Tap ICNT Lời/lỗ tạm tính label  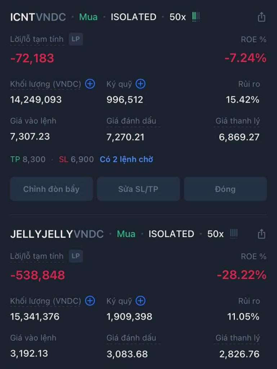click(37, 39)
